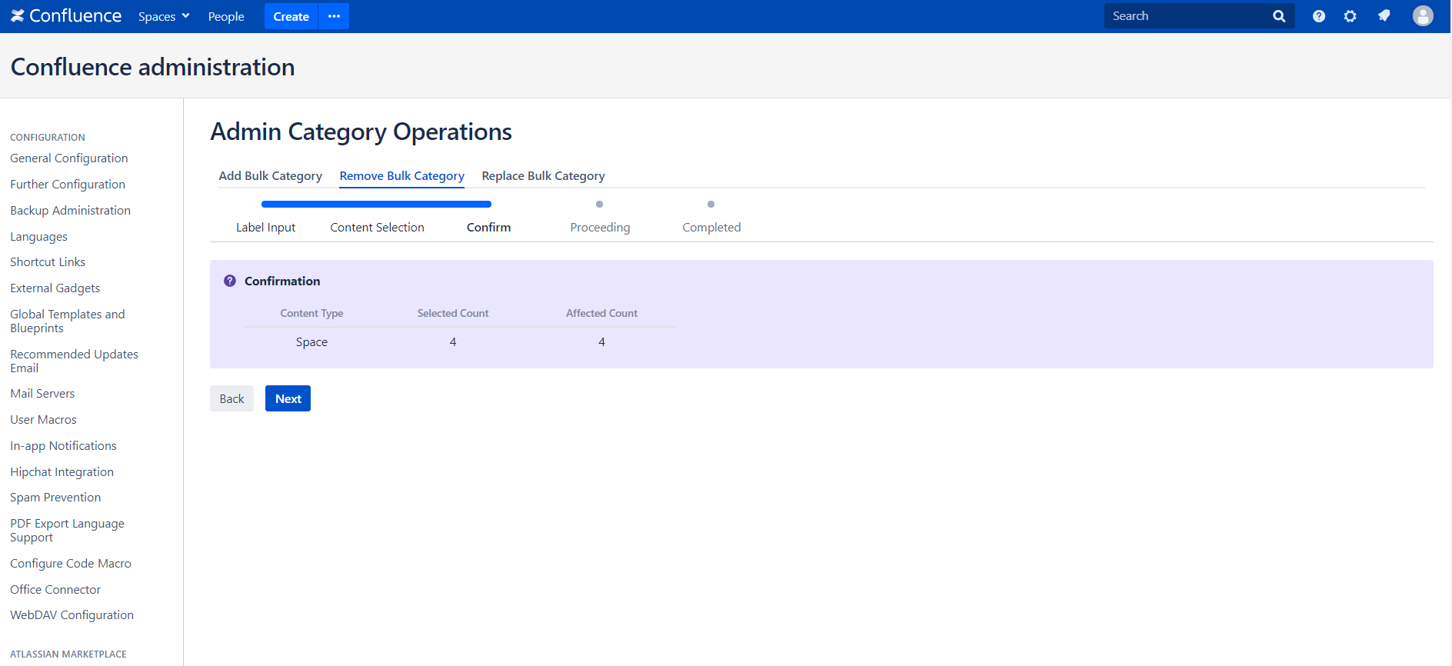Open Further Configuration link

click(68, 185)
